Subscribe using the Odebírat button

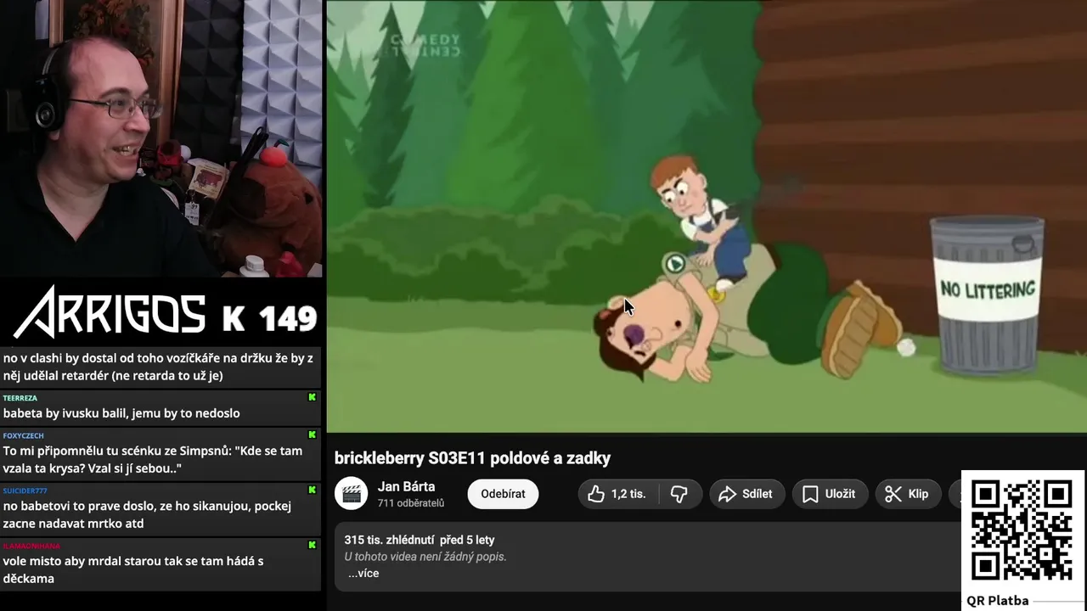[x=503, y=494]
